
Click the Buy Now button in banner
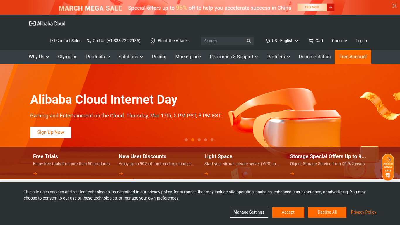click(x=312, y=7)
